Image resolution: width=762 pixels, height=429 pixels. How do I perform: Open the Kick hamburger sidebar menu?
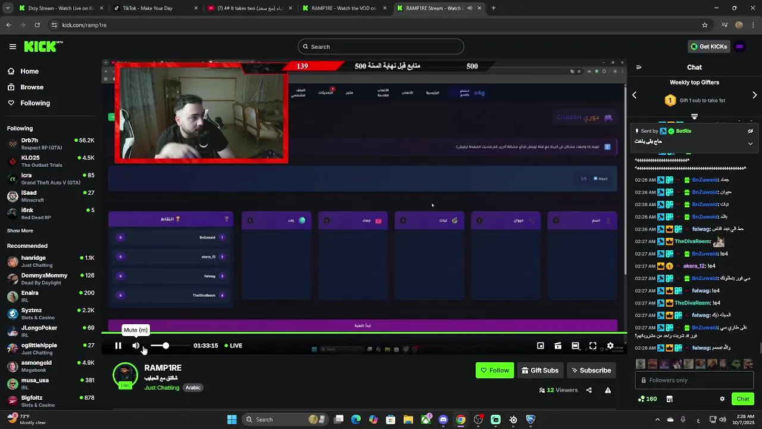[13, 46]
